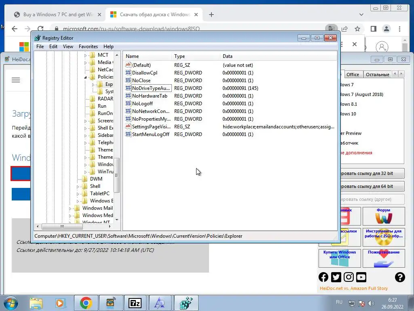Open the Chrome tab search dropdown chevron
Viewport: 414px width, 311px height.
click(361, 15)
